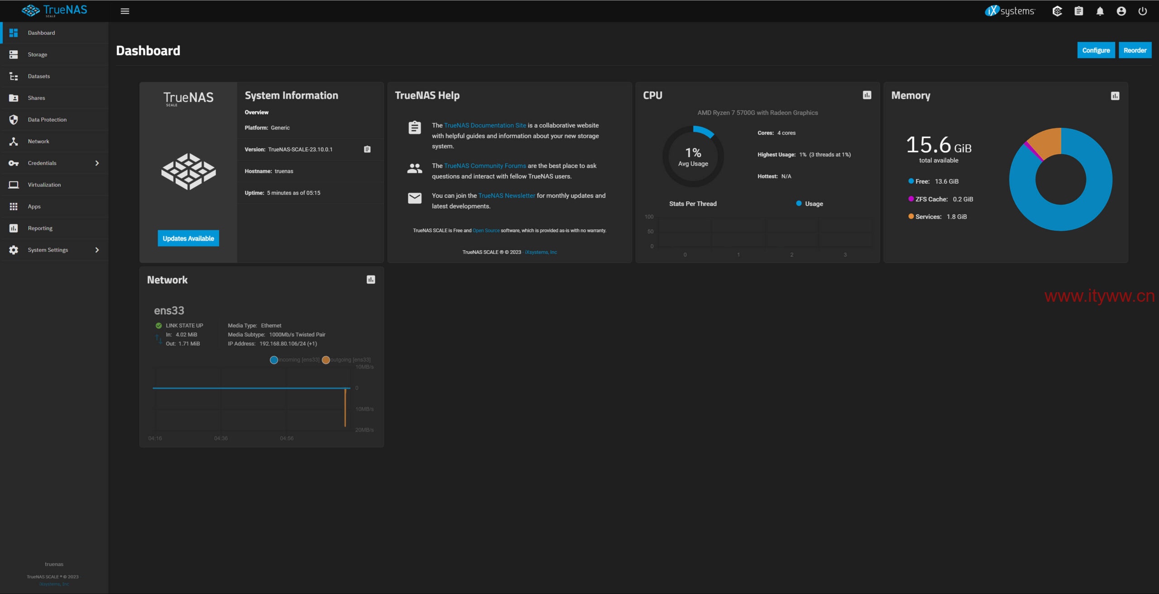Open the Alerts bell icon

[1100, 11]
